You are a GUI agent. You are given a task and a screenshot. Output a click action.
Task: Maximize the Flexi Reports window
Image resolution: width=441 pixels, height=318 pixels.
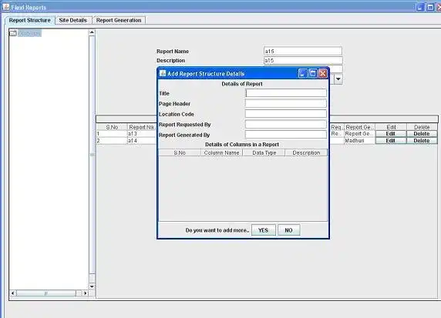tap(430, 7)
